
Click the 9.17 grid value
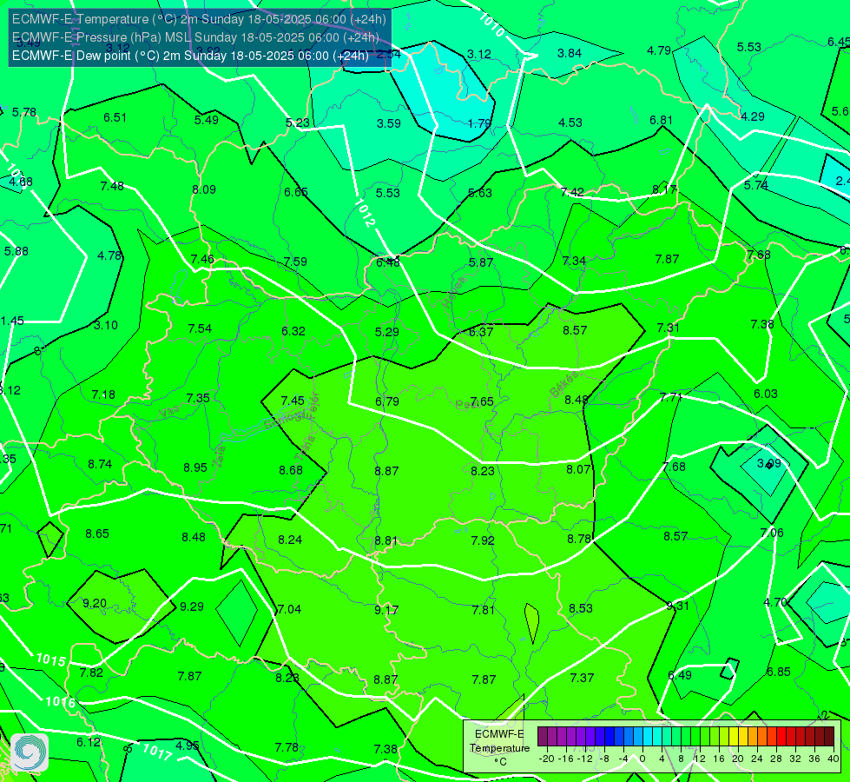point(386,611)
